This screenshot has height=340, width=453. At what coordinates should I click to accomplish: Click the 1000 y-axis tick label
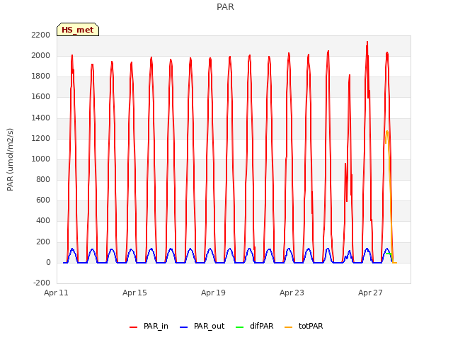41,159
